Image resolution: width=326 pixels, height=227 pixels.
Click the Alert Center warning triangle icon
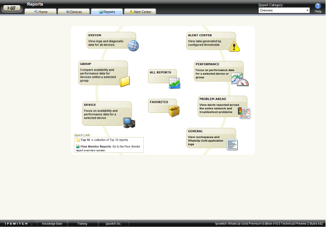pyautogui.click(x=233, y=47)
